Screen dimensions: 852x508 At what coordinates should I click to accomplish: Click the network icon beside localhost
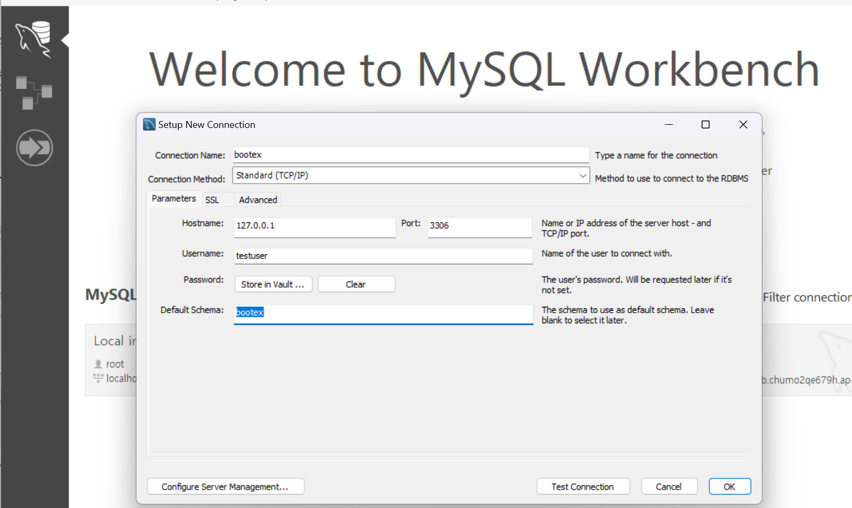tap(98, 378)
